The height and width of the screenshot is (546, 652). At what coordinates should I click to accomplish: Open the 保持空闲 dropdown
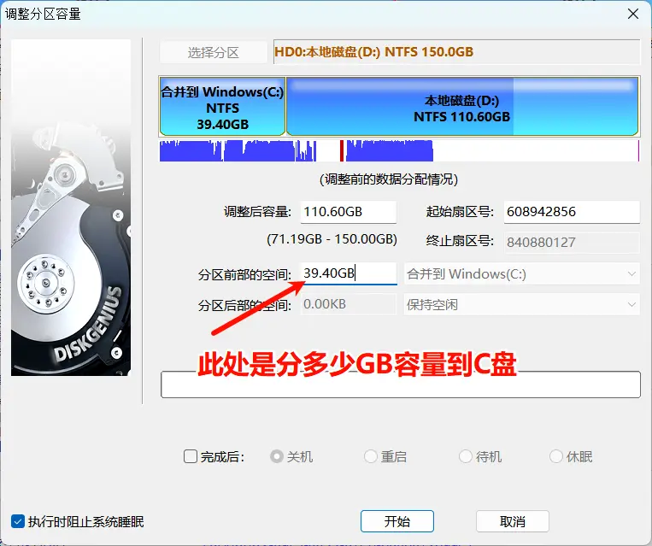521,304
